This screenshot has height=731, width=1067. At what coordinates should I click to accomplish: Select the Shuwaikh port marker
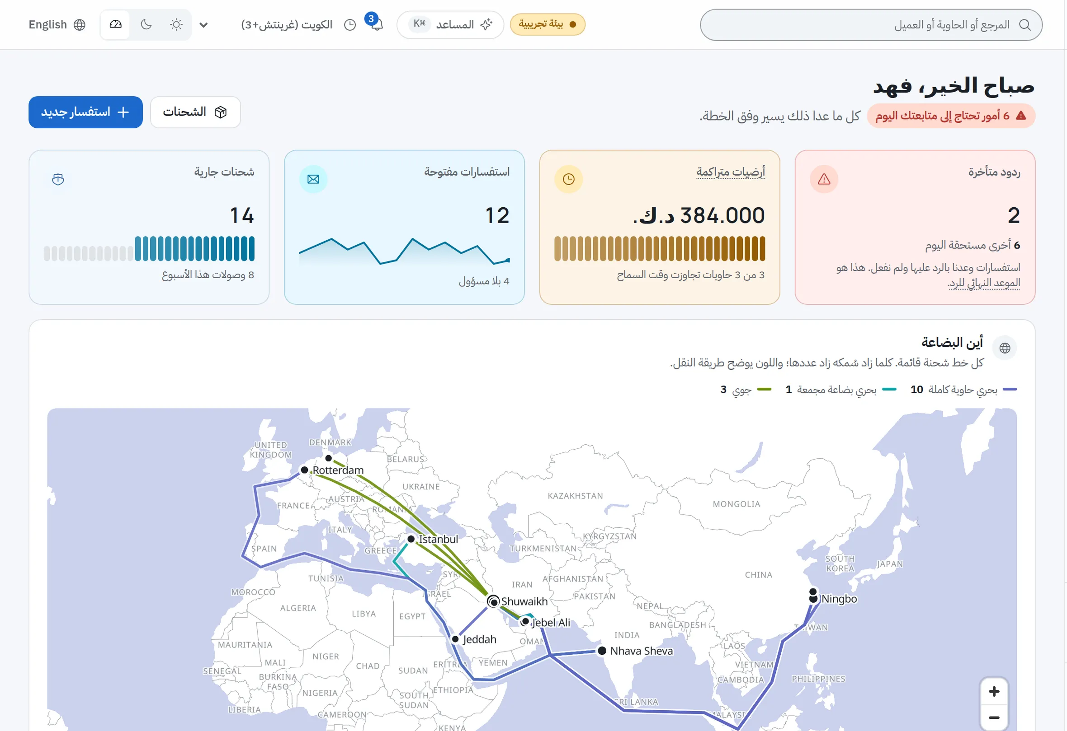point(493,601)
